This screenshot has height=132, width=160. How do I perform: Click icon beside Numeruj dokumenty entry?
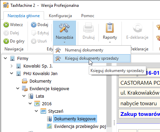tap(58, 50)
